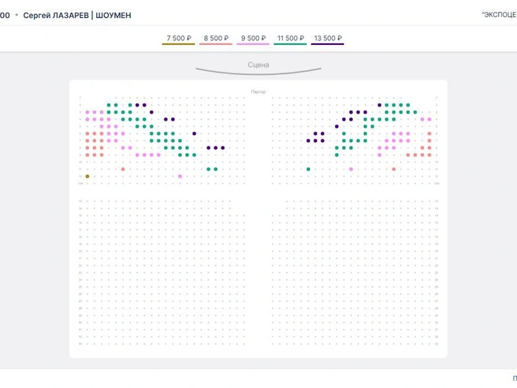Choose left seat of lower-left green pair
Screen dimensions: 517x388
point(208,170)
